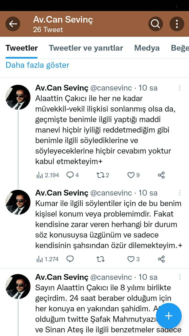189x336 pixels.
Task: Tap the retweet icon on the kumar tweet
Action: pyautogui.click(x=101, y=259)
